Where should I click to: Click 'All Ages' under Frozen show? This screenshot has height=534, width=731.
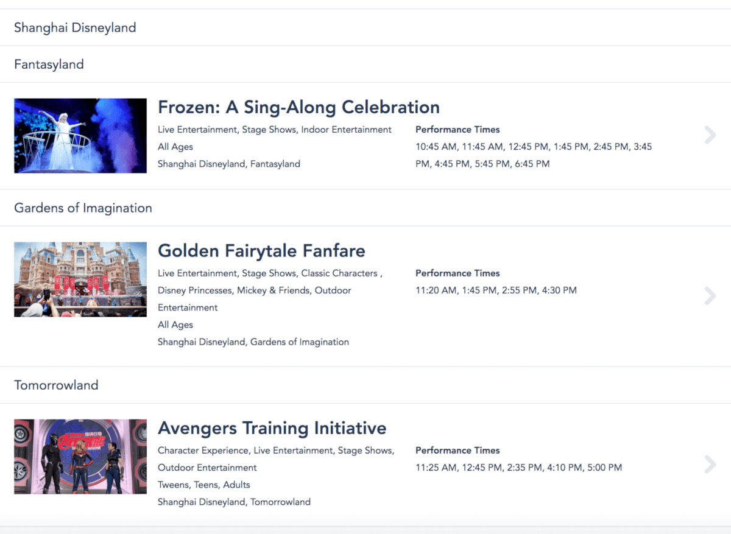pyautogui.click(x=175, y=147)
